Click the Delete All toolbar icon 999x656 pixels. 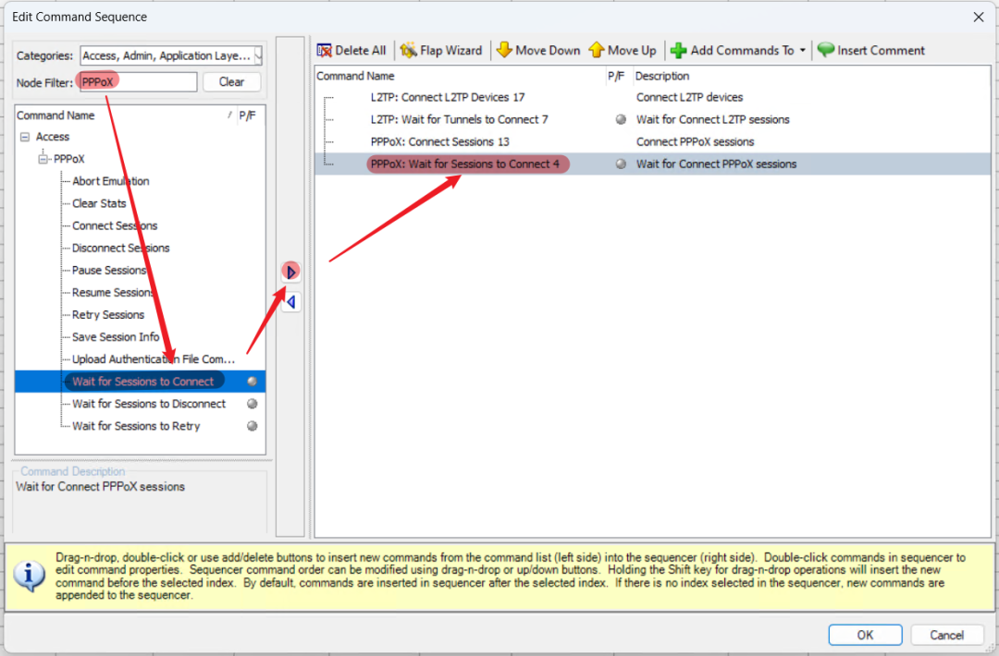point(325,51)
